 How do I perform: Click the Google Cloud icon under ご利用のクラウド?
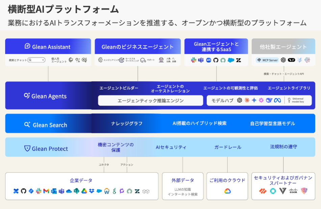pos(227,191)
